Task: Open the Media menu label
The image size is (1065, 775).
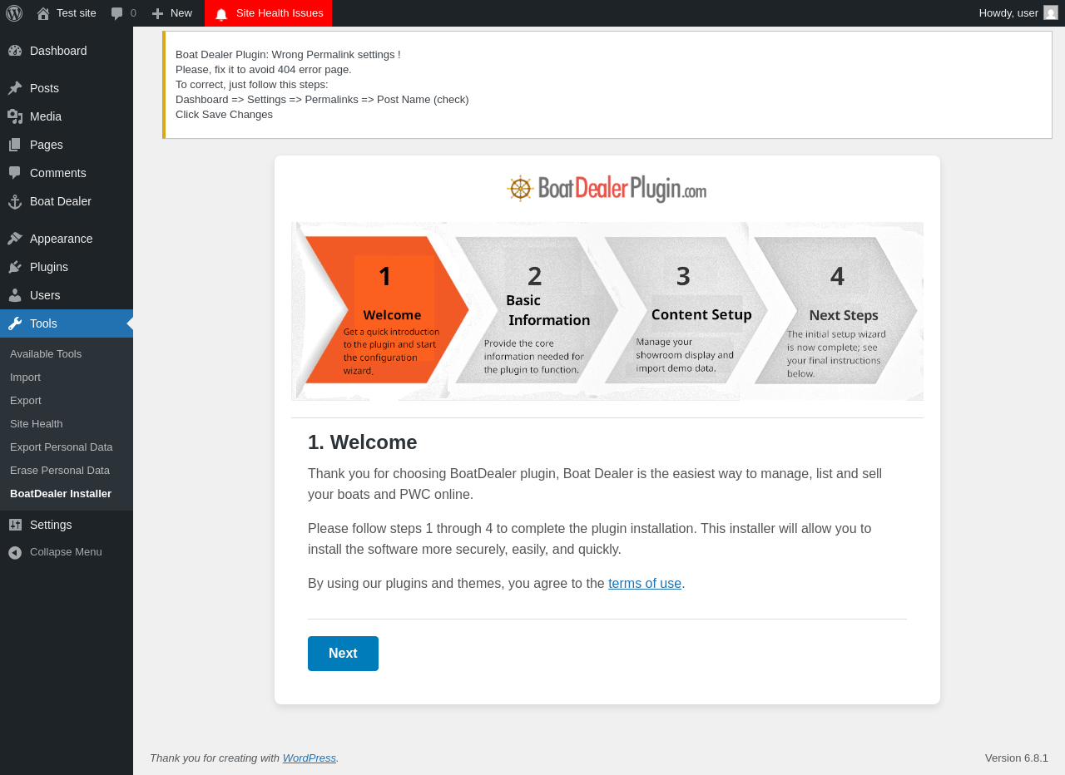Action: 46,116
